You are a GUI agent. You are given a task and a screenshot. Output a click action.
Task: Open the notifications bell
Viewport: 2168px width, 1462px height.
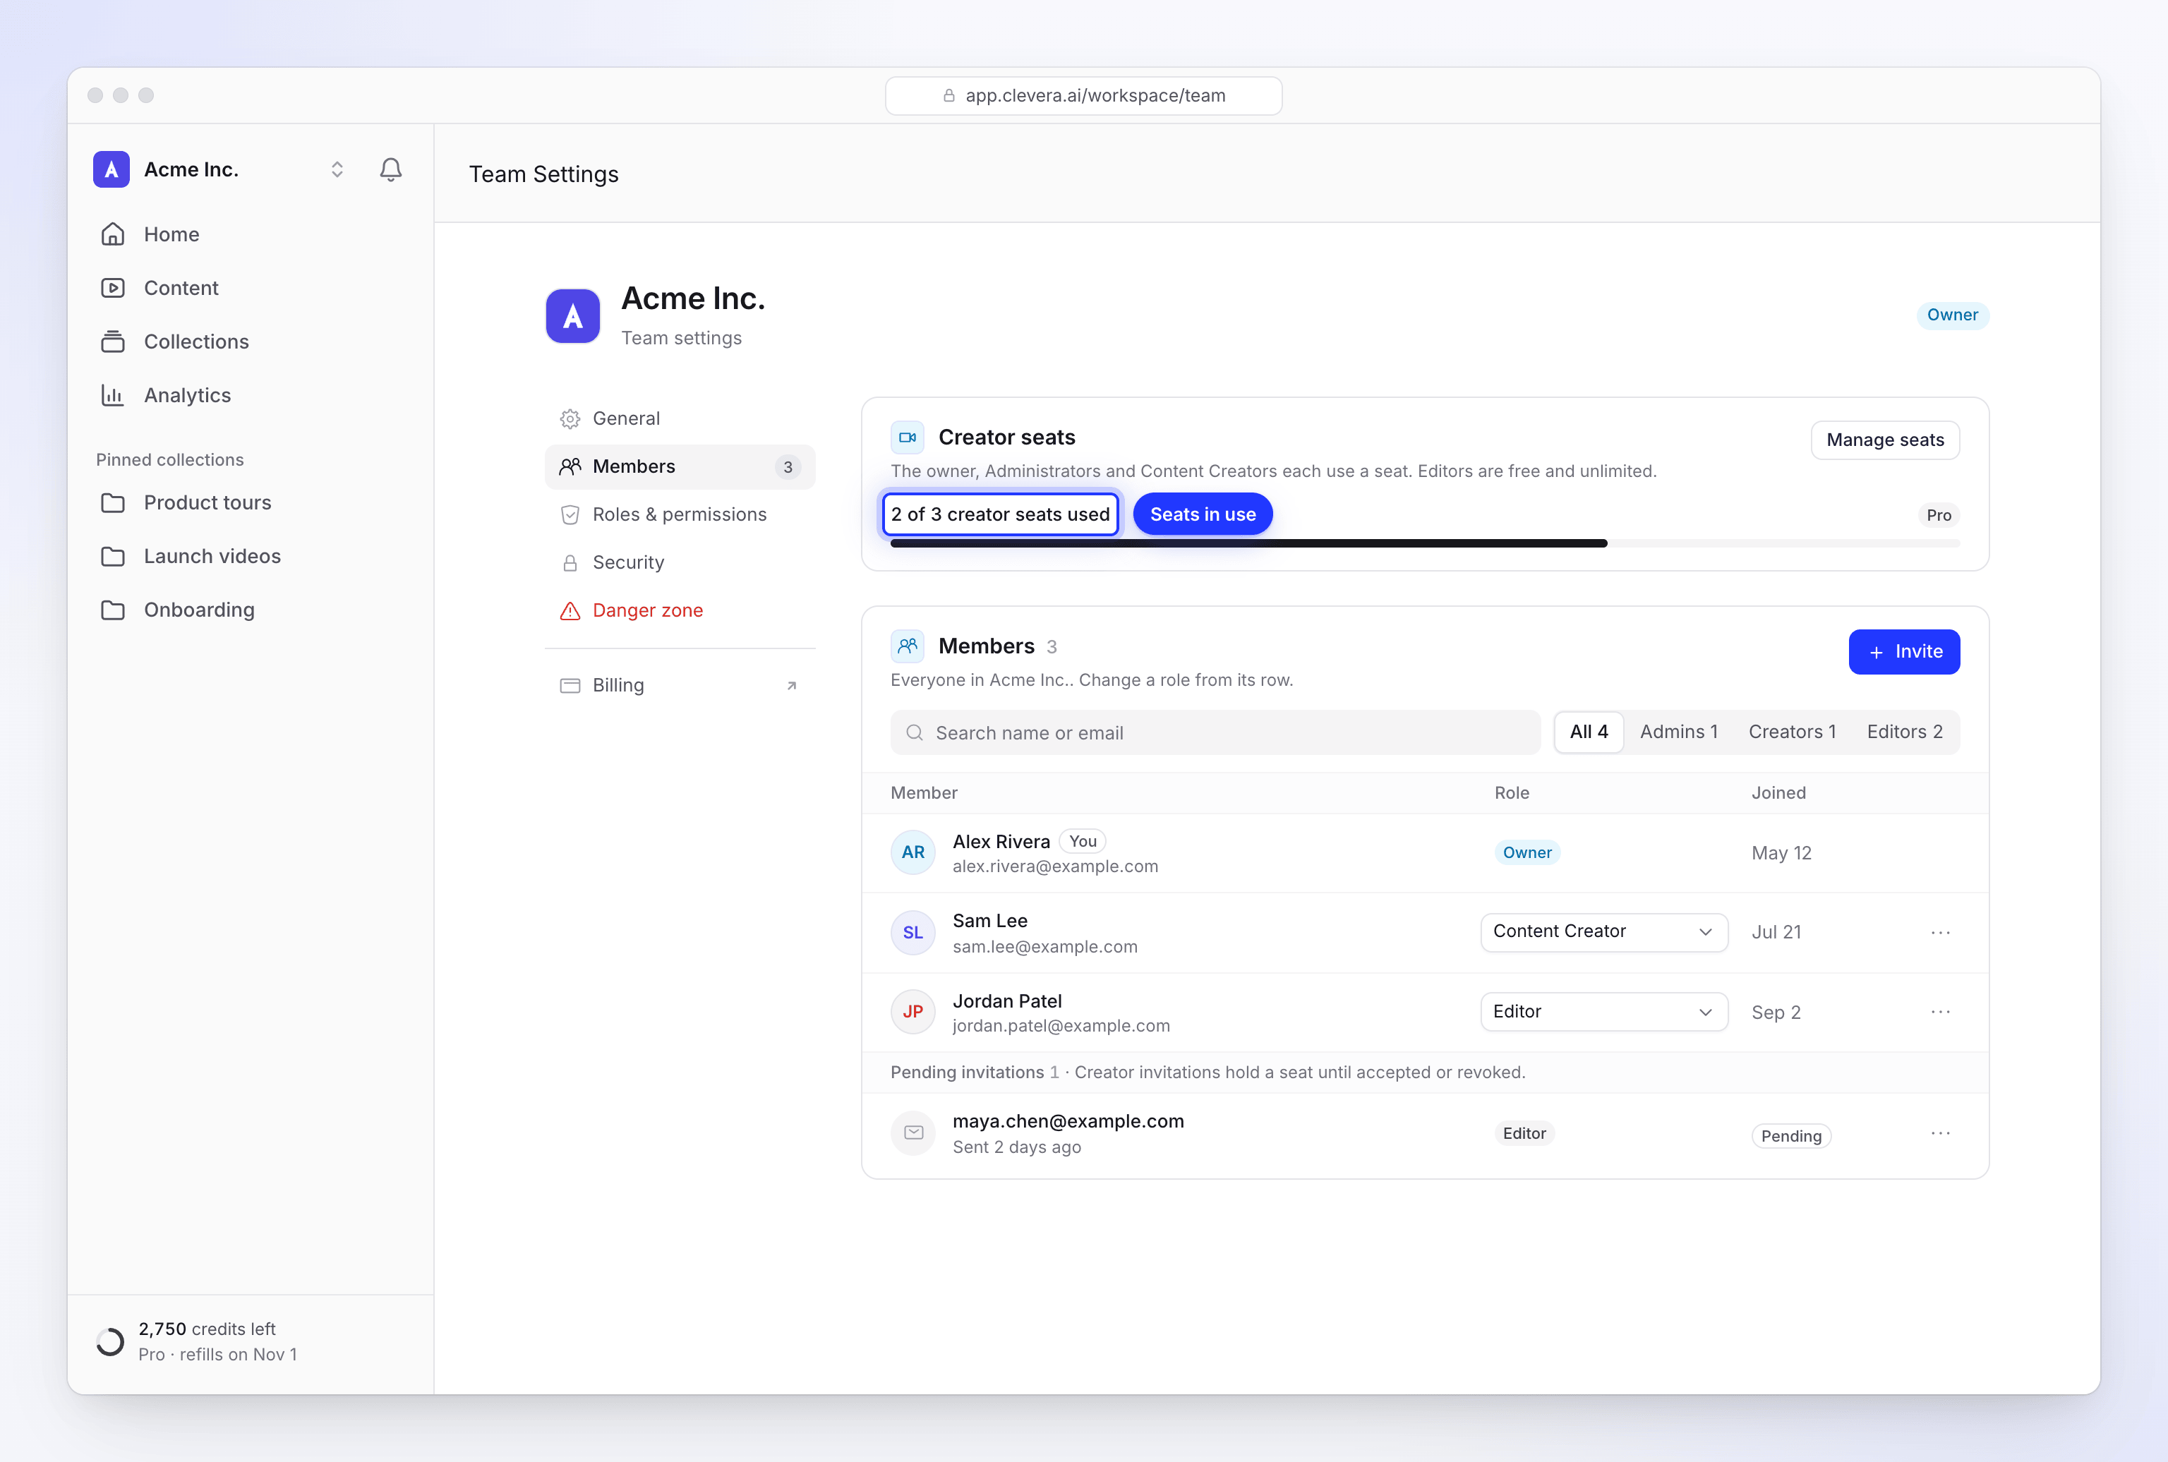pyautogui.click(x=391, y=169)
